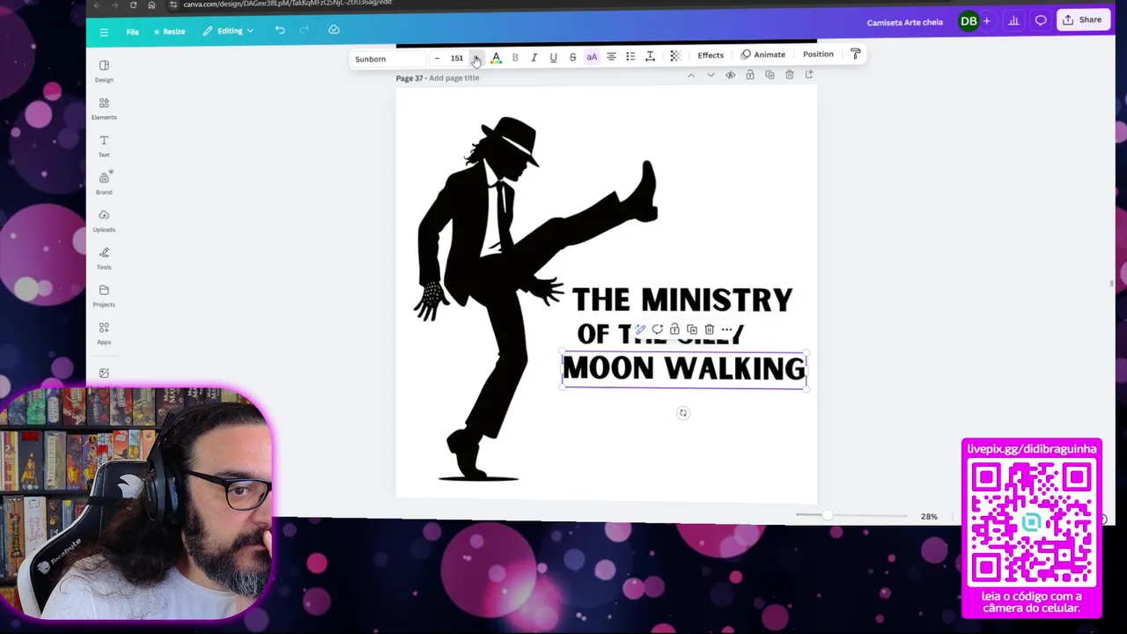Toggle bulleted list formatting
The width and height of the screenshot is (1127, 634).
click(x=630, y=57)
